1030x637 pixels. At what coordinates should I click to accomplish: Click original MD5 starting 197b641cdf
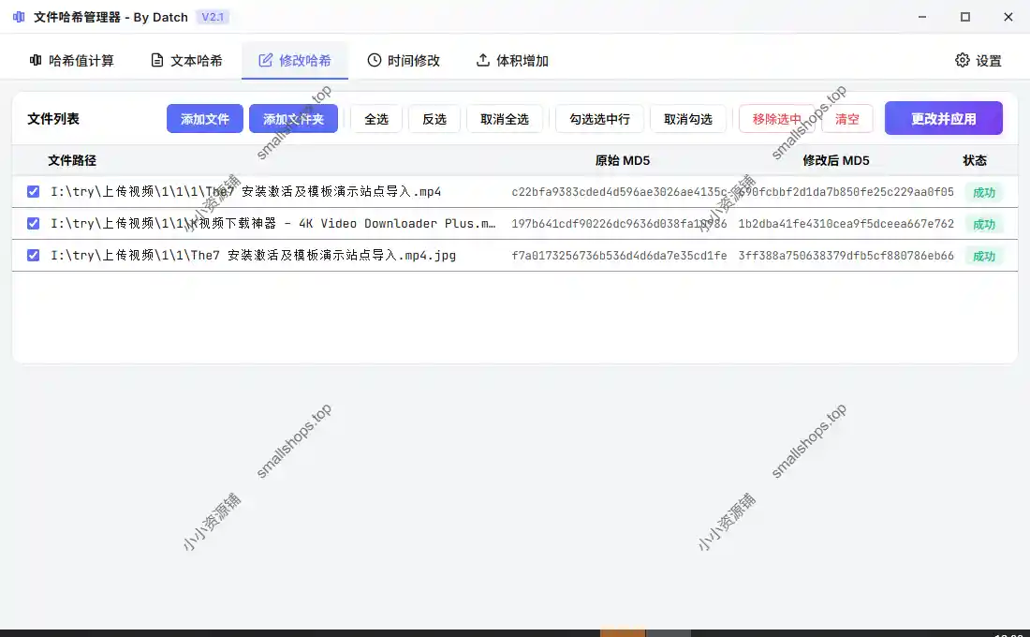(620, 224)
